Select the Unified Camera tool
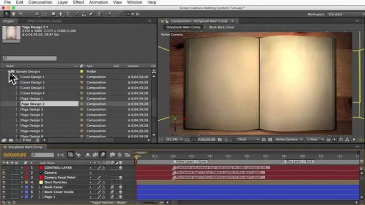 tap(37, 14)
